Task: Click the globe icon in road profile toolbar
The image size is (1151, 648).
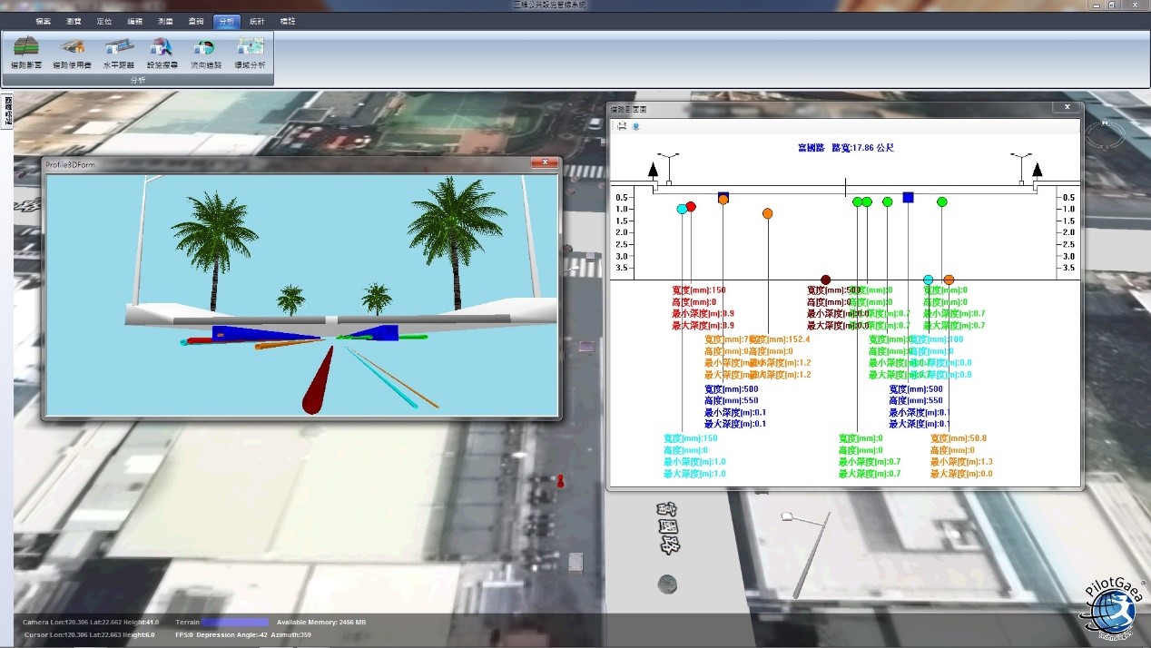Action: pyautogui.click(x=636, y=126)
